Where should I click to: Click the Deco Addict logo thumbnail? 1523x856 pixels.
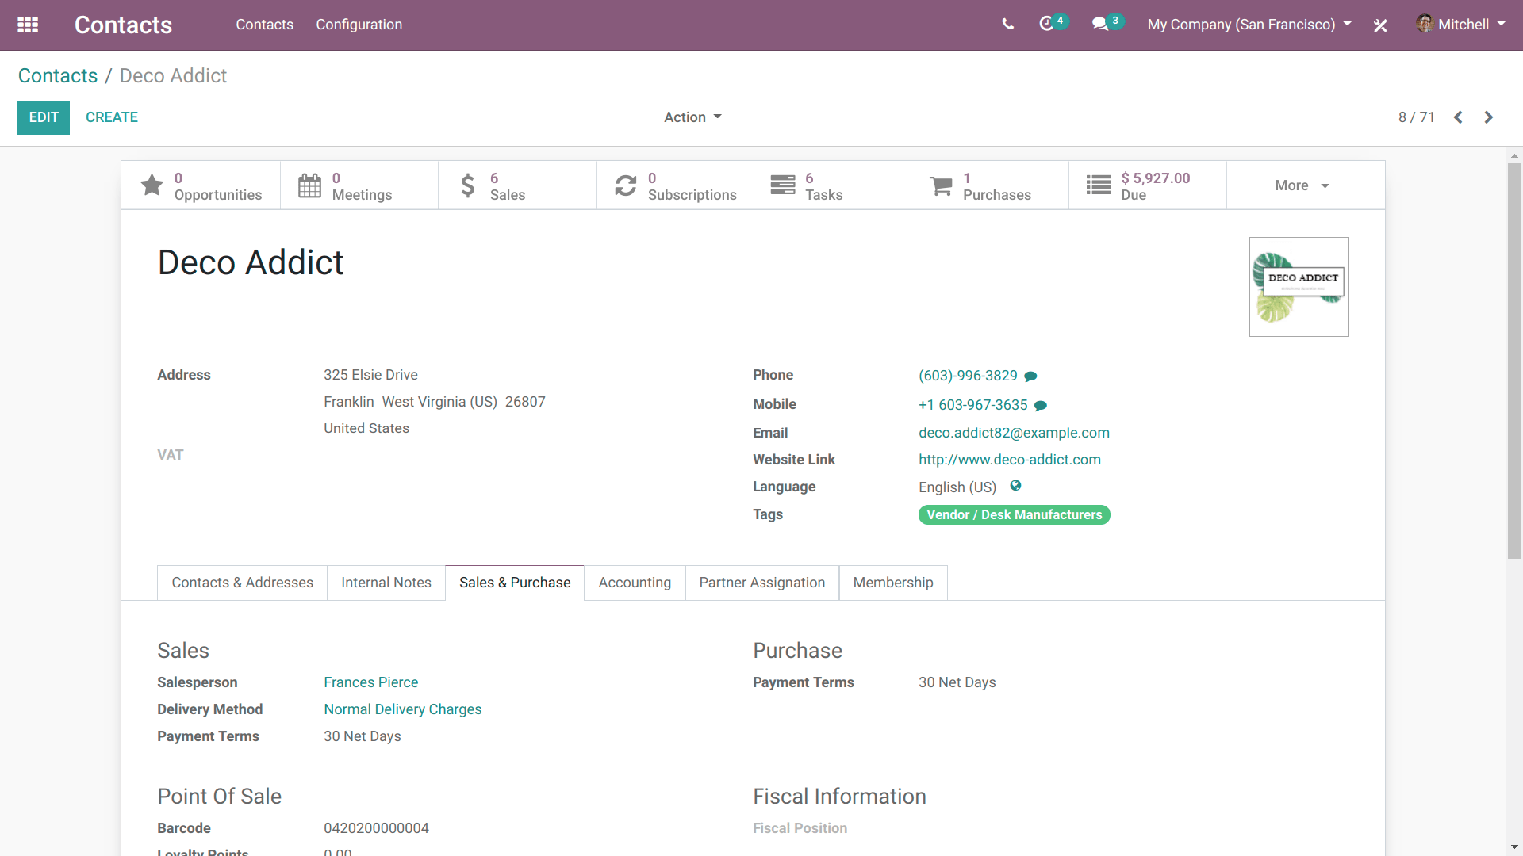click(x=1300, y=286)
